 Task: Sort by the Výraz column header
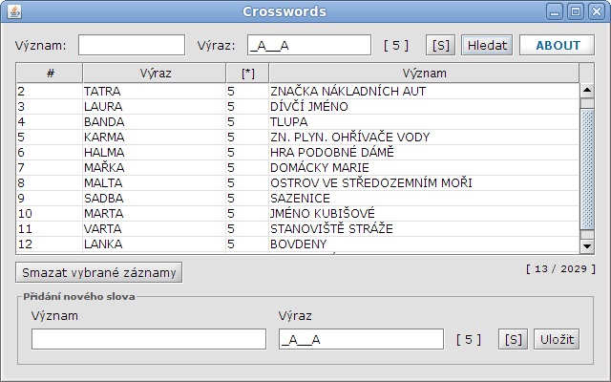pyautogui.click(x=155, y=73)
